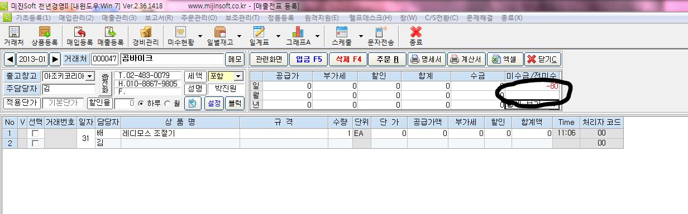Open the 보조관리(T) menu
The height and width of the screenshot is (214, 688).
[x=242, y=18]
